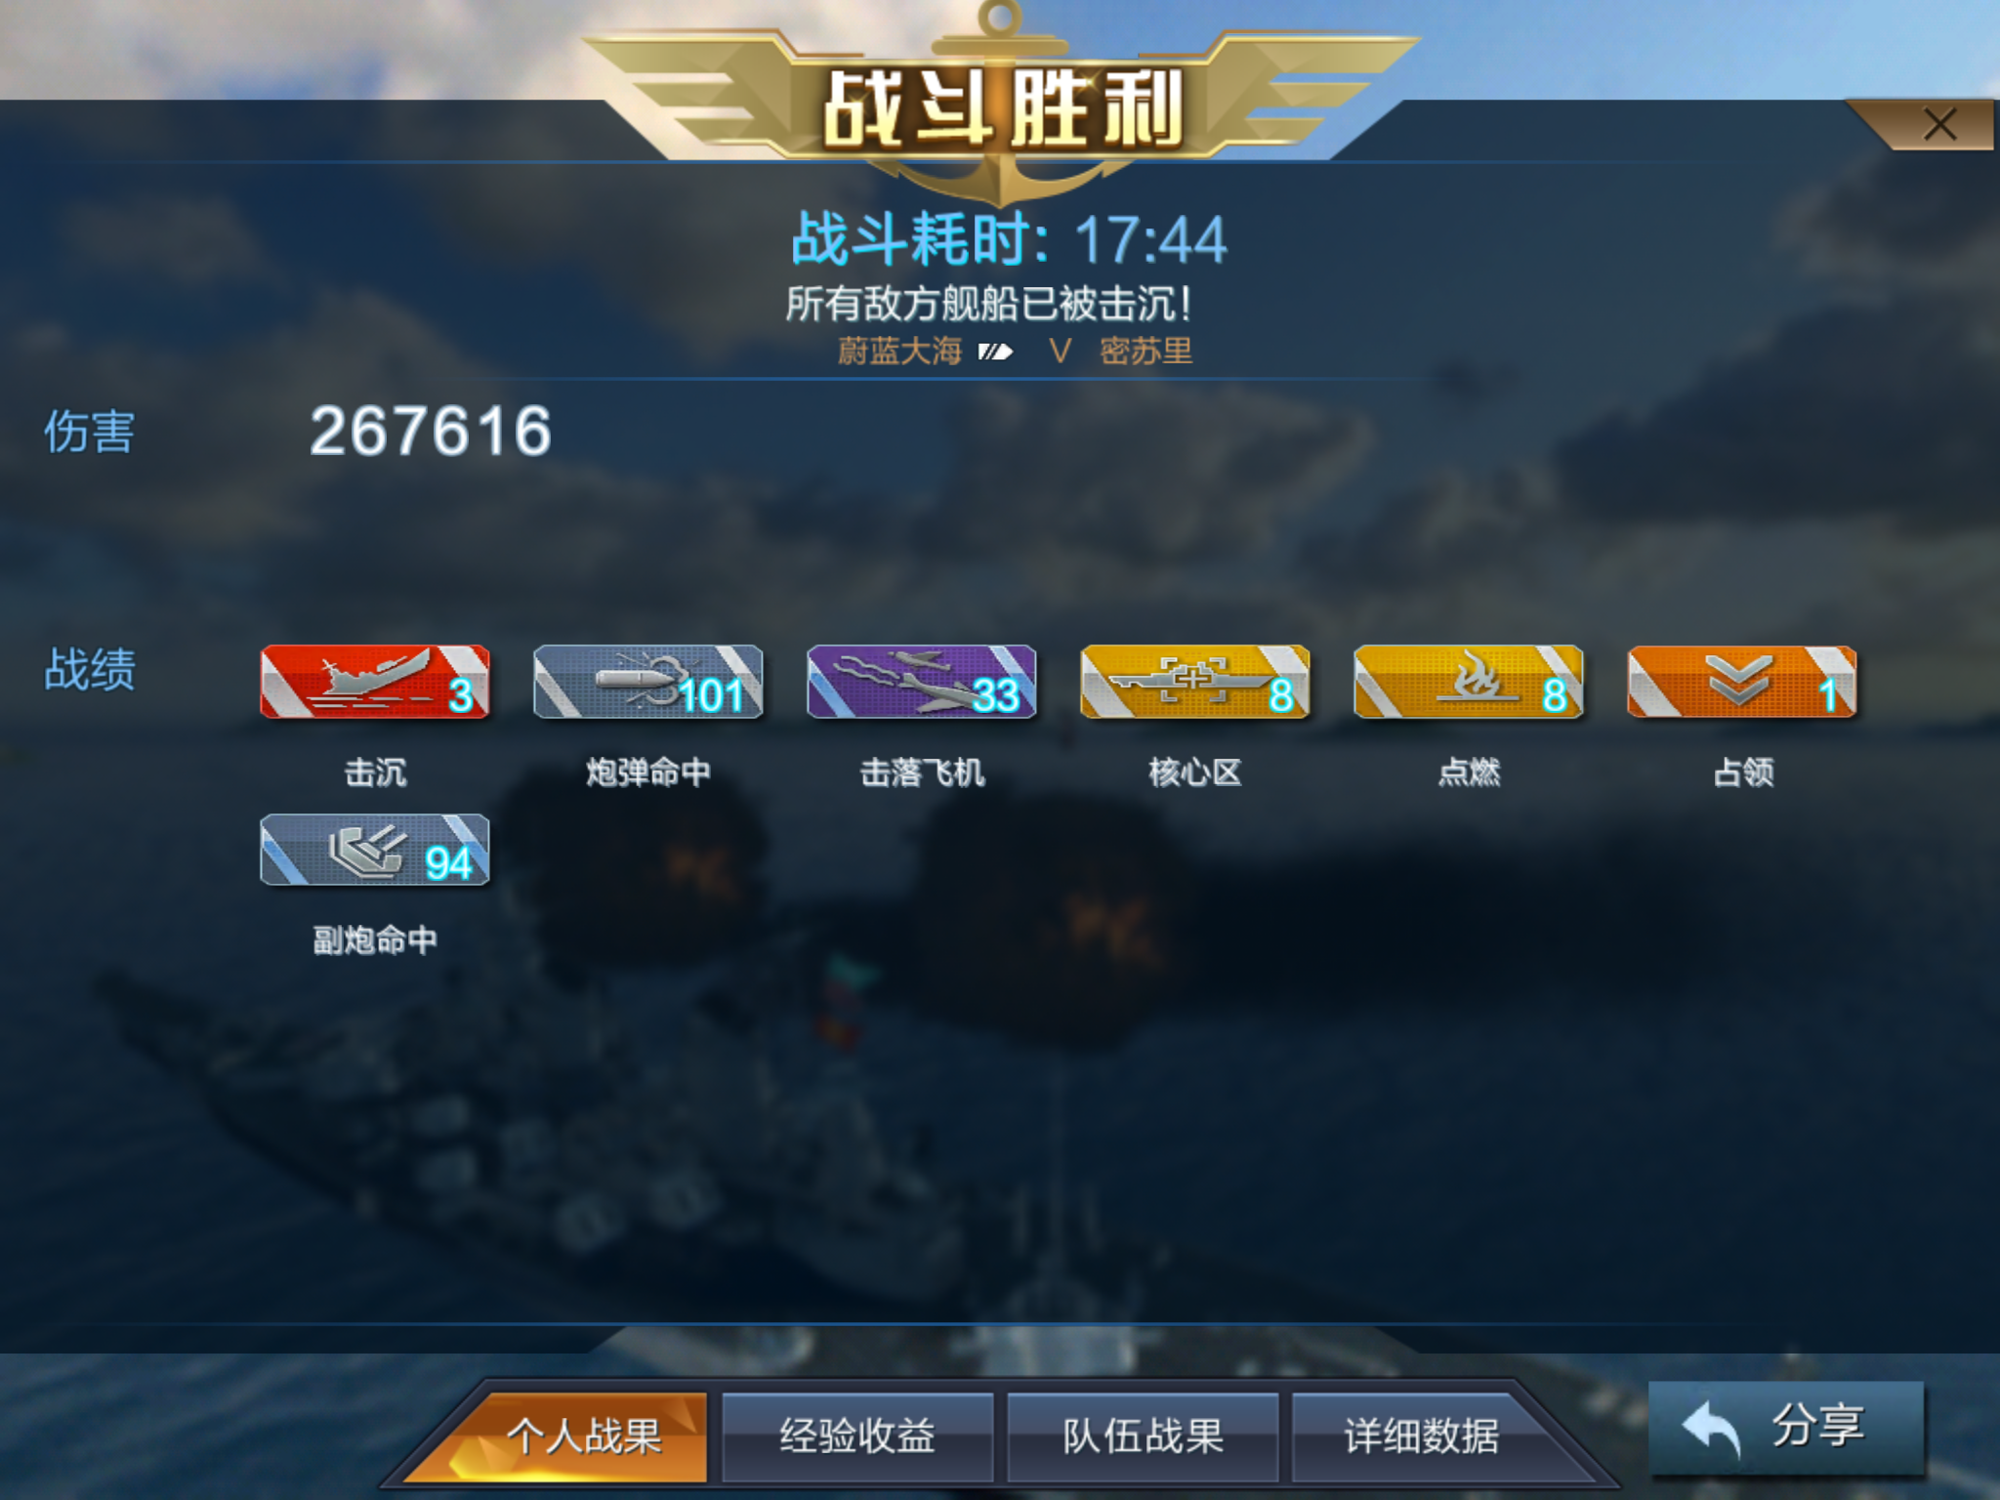The image size is (2000, 1500).
Task: Click the 密苏里 ship name
Action: pos(1146,352)
